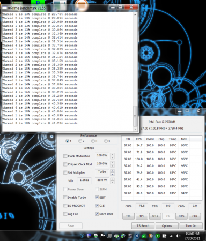Click the Chipset Clock Mod down arrow
Viewport: 206px width, 241px height.
(113, 166)
